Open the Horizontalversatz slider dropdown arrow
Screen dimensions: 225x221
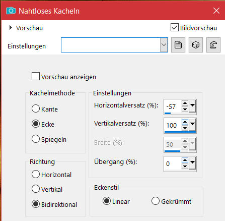[x=192, y=106]
